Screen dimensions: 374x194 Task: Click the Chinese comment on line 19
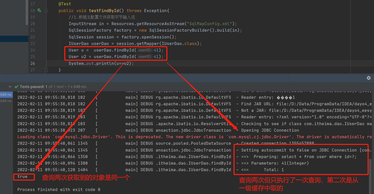(x=102, y=17)
